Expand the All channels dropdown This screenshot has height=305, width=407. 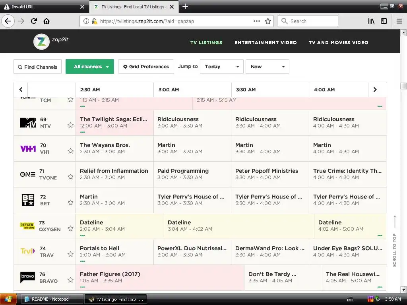point(89,67)
